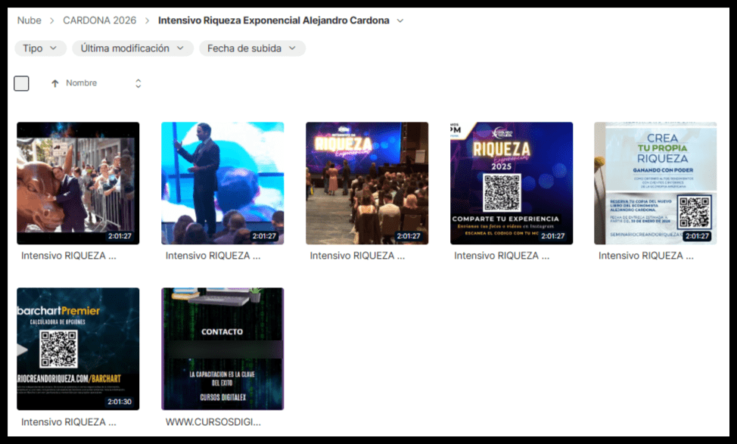Click the ascending sort arrow icon
737x444 pixels.
click(x=55, y=83)
